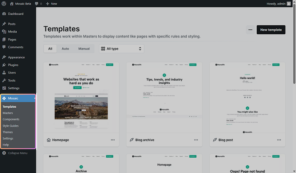Select the All filter tab

(x=50, y=49)
